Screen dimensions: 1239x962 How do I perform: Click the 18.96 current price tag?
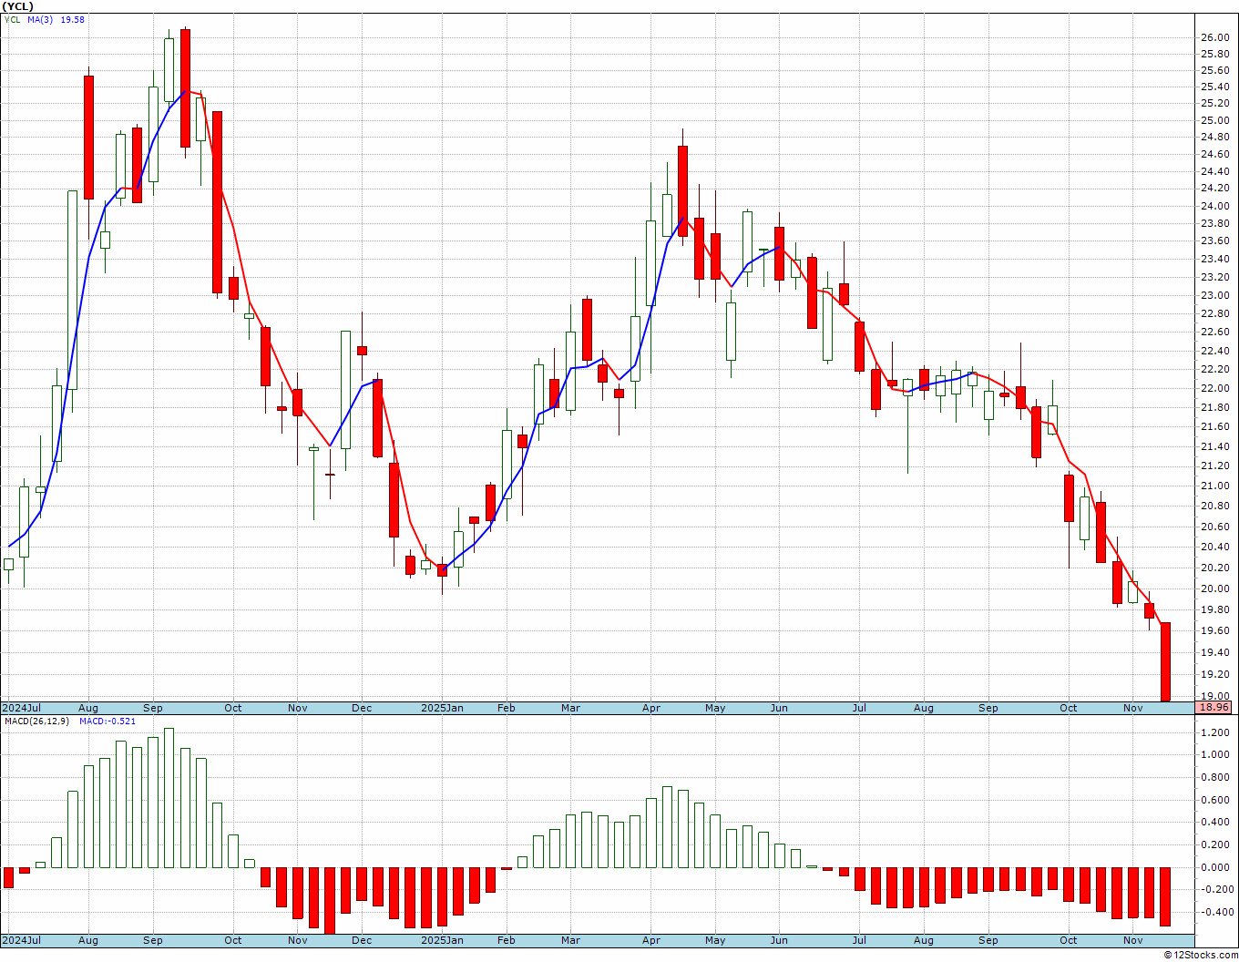(1213, 707)
